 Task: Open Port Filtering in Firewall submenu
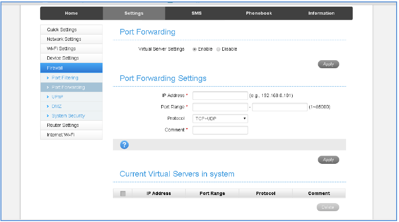pyautogui.click(x=65, y=78)
